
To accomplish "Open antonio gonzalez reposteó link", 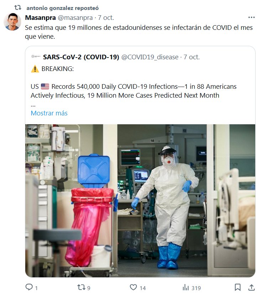I will (63, 8).
